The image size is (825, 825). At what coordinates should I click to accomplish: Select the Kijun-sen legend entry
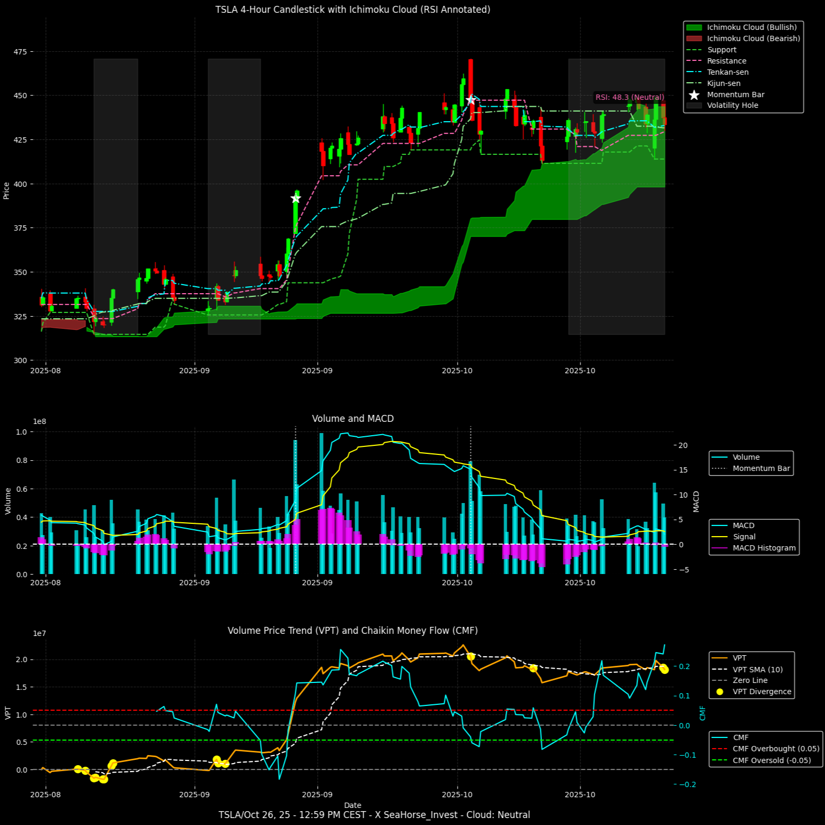[713, 83]
